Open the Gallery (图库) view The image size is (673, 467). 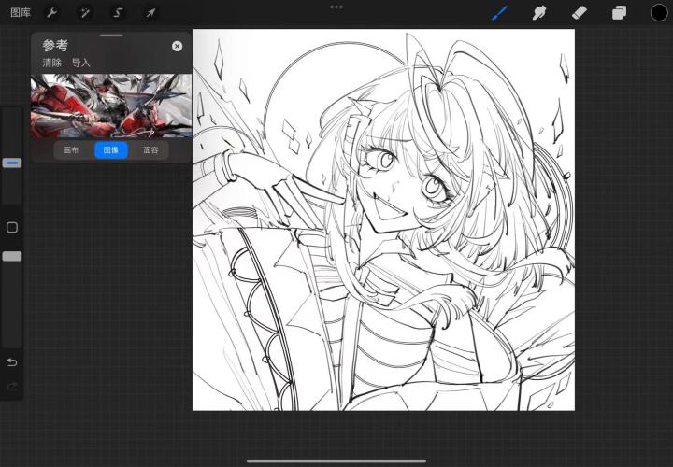(x=21, y=12)
